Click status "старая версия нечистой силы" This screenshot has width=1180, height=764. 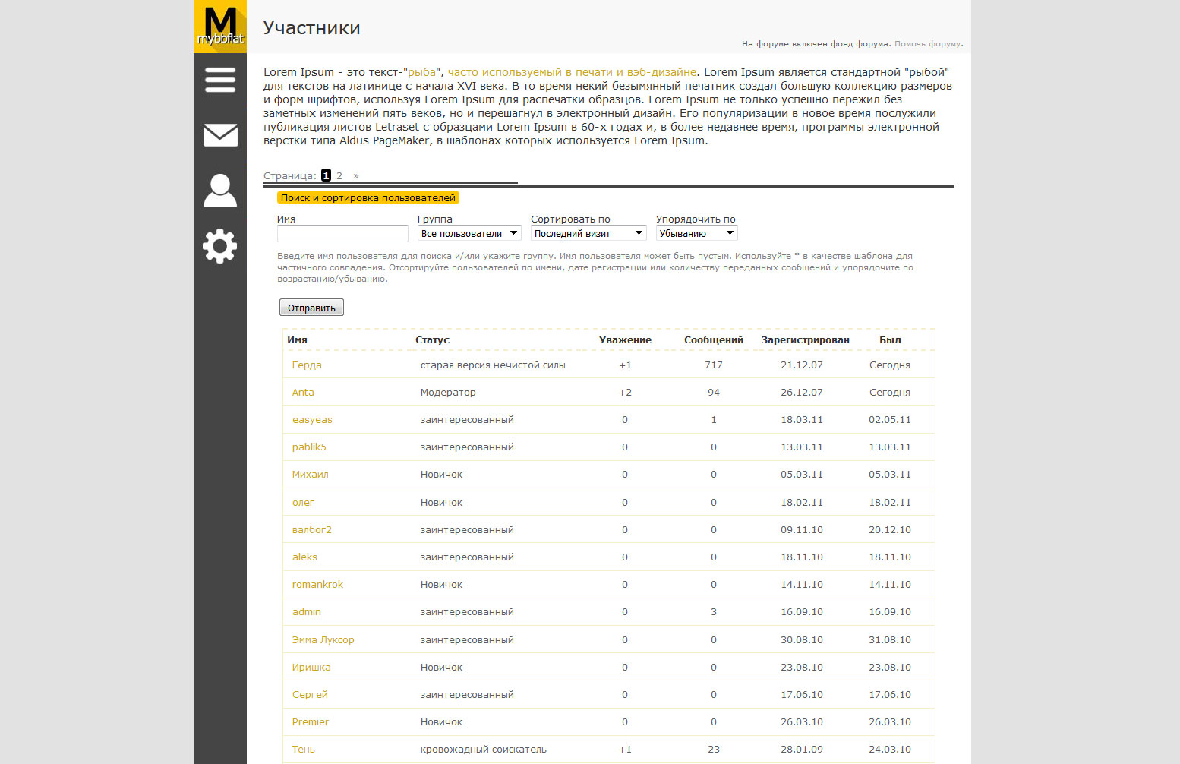click(x=493, y=365)
